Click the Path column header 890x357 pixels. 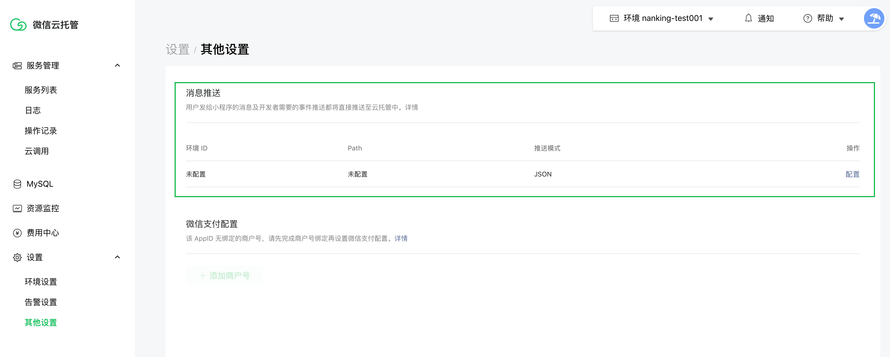(x=354, y=148)
